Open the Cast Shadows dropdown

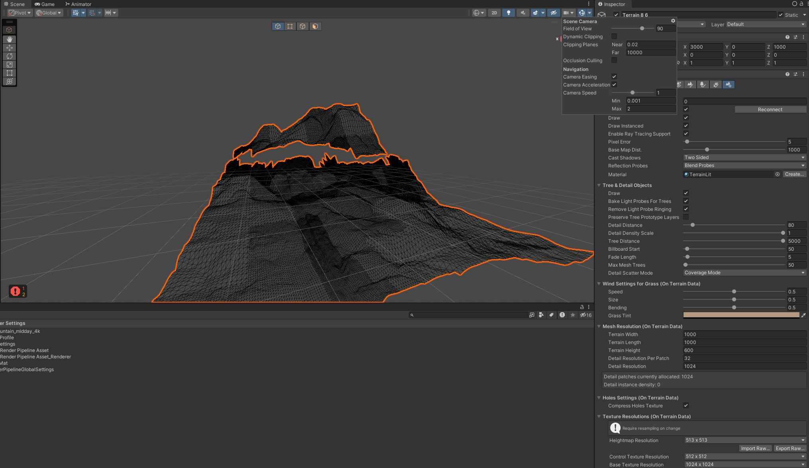point(744,157)
